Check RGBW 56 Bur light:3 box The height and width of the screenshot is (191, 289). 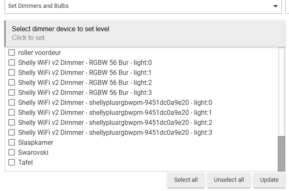coord(12,93)
